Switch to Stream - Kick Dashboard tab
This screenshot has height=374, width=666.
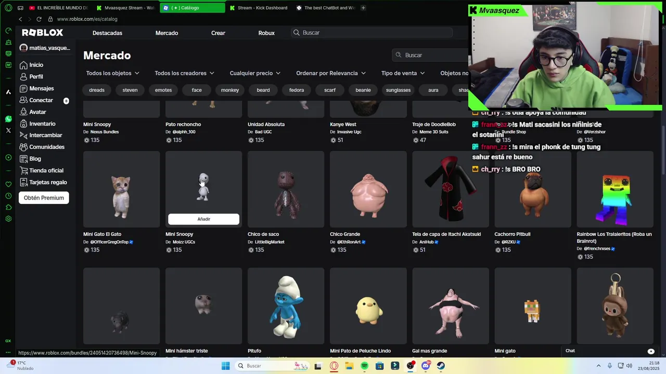tap(259, 8)
